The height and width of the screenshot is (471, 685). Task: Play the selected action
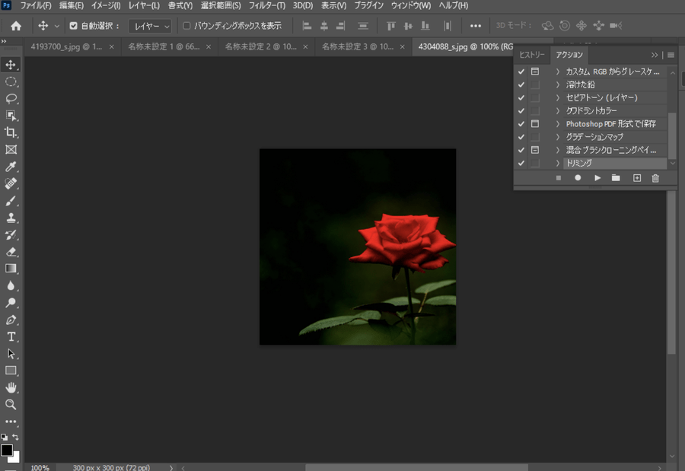pyautogui.click(x=597, y=178)
